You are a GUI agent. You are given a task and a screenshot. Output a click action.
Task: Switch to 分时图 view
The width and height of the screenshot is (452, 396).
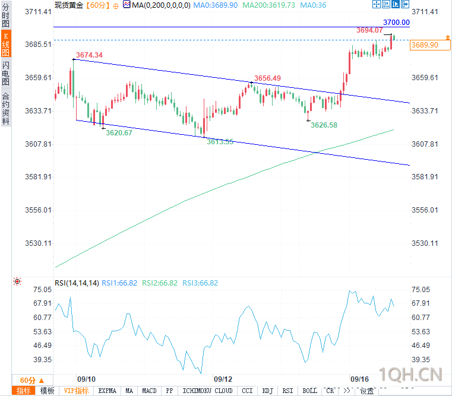pyautogui.click(x=5, y=15)
